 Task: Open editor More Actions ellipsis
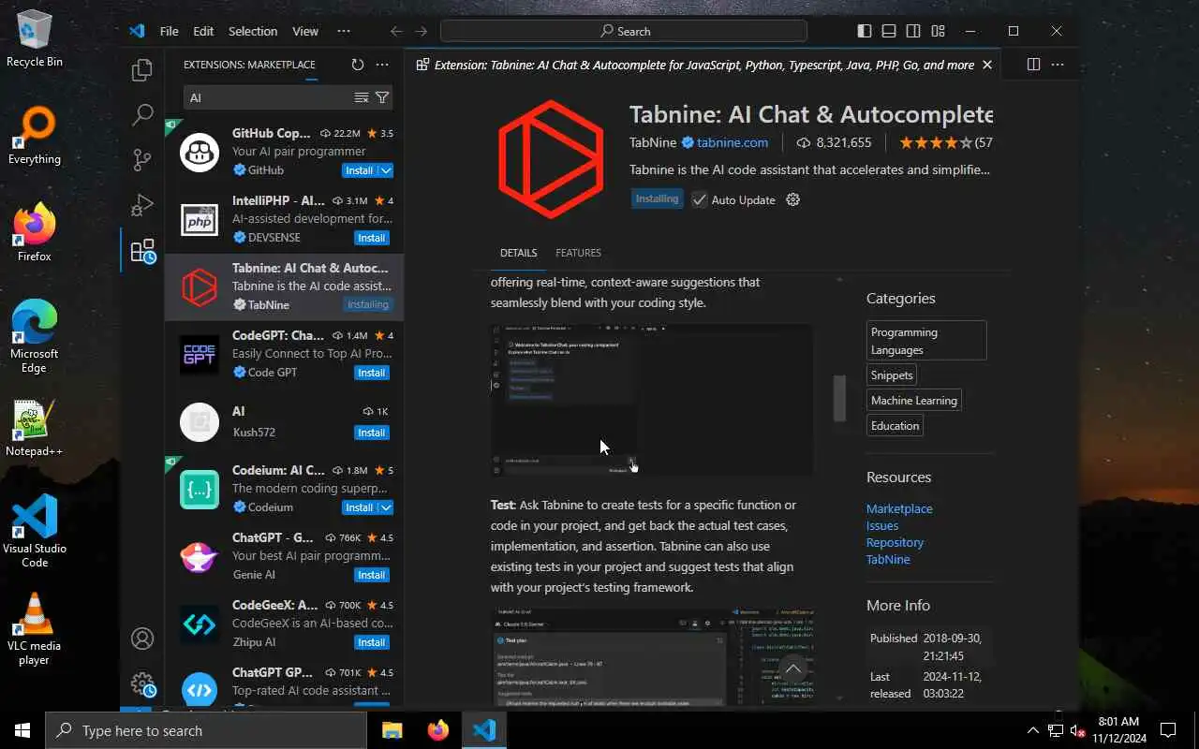pos(1058,65)
